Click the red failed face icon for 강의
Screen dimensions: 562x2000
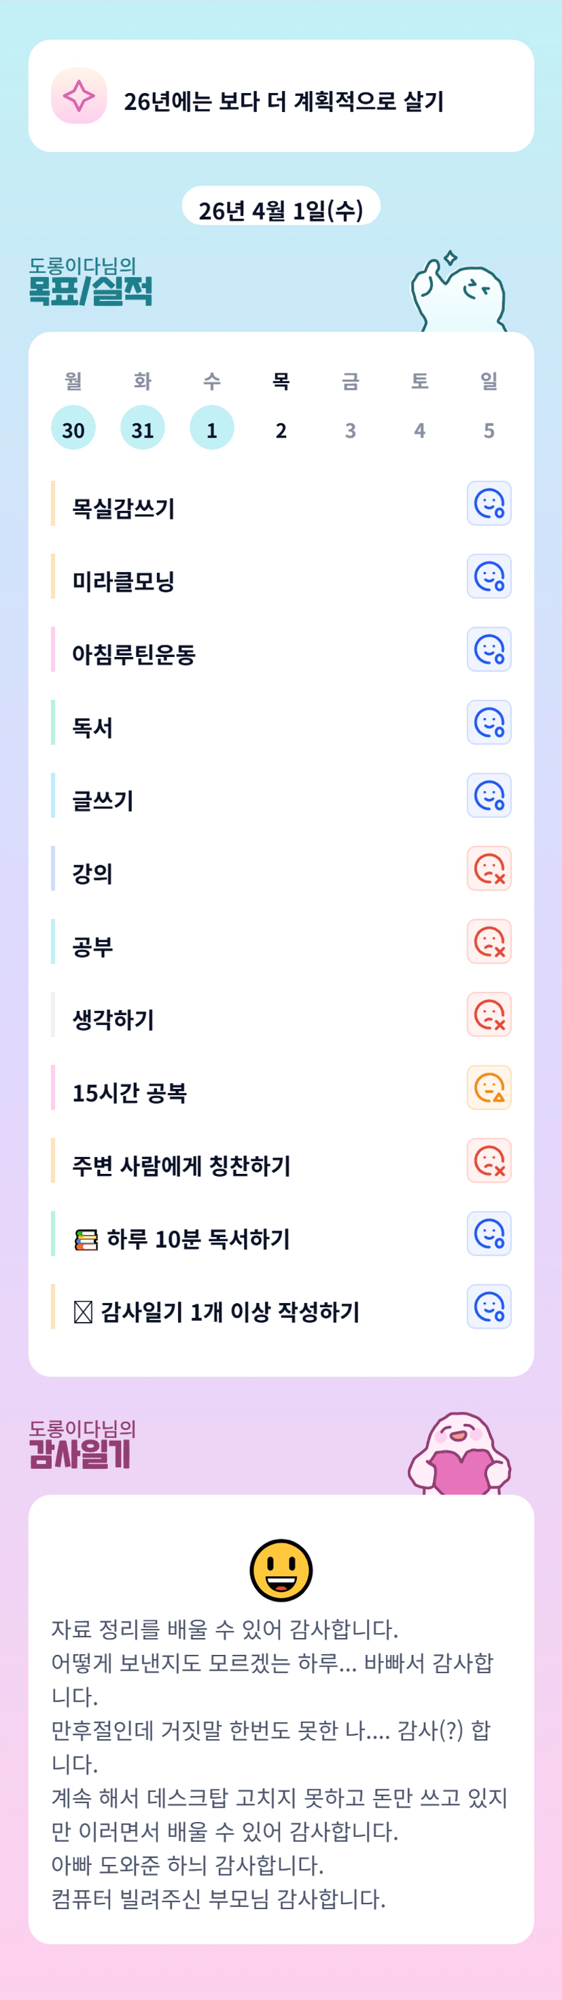(489, 869)
